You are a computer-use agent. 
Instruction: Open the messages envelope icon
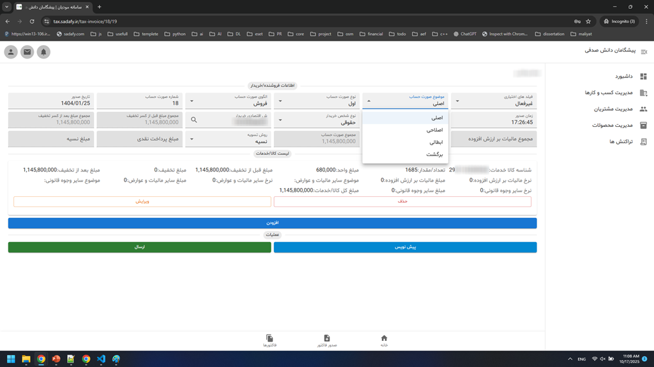[27, 52]
